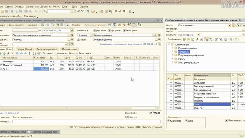Viewport: 245px width, 138px height.
Task: Switch to Услуги (0 поз.) tab
Action: 24,49
